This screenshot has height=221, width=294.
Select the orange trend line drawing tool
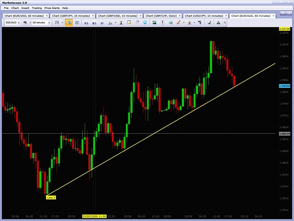click(179, 23)
